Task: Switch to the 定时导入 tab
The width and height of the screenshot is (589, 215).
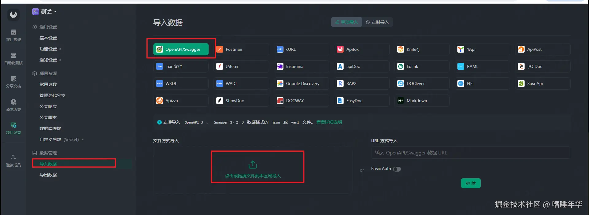Action: click(x=377, y=22)
